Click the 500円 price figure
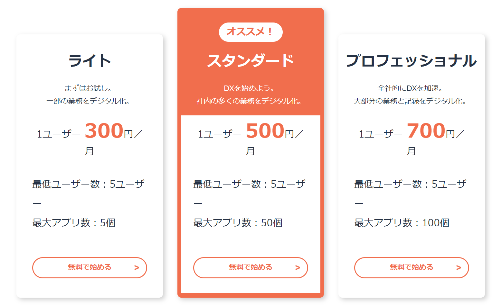492x306 pixels. pyautogui.click(x=265, y=131)
